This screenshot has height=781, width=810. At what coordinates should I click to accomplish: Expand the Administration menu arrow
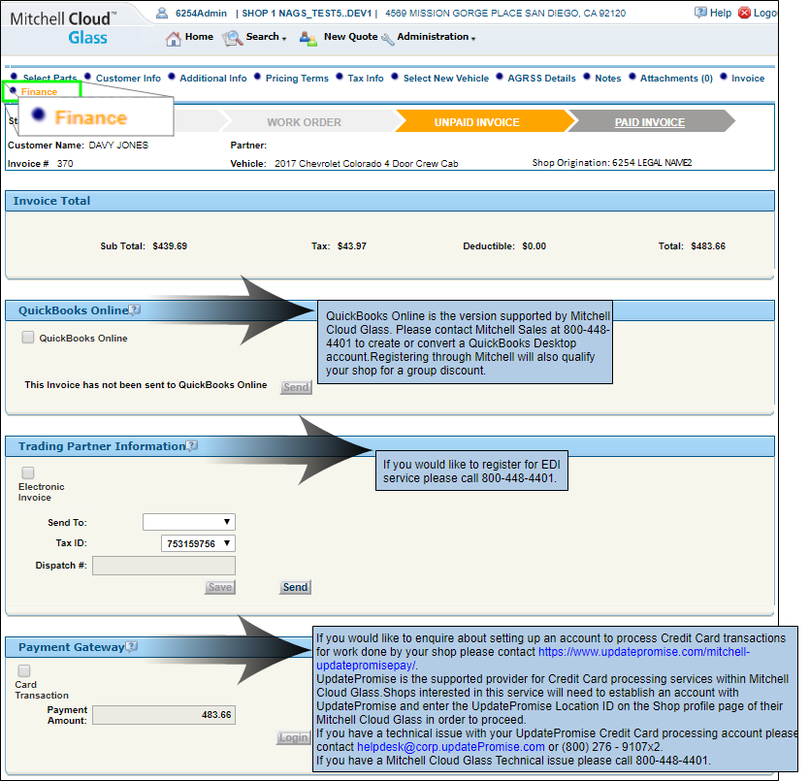point(473,39)
